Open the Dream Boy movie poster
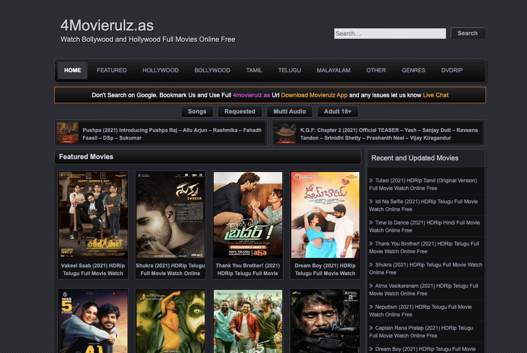The height and width of the screenshot is (353, 527). 325,215
